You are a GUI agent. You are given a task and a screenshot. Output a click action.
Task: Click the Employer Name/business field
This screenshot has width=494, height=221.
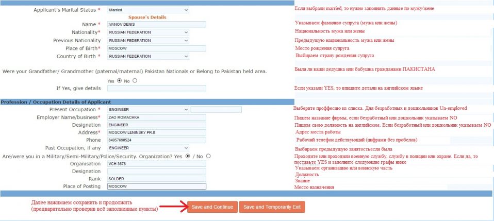(x=157, y=117)
